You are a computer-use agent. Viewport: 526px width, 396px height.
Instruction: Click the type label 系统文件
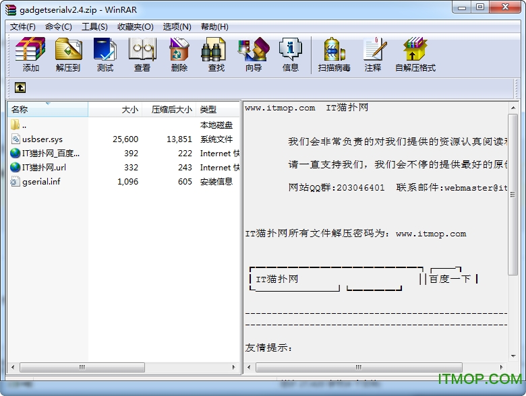point(216,139)
